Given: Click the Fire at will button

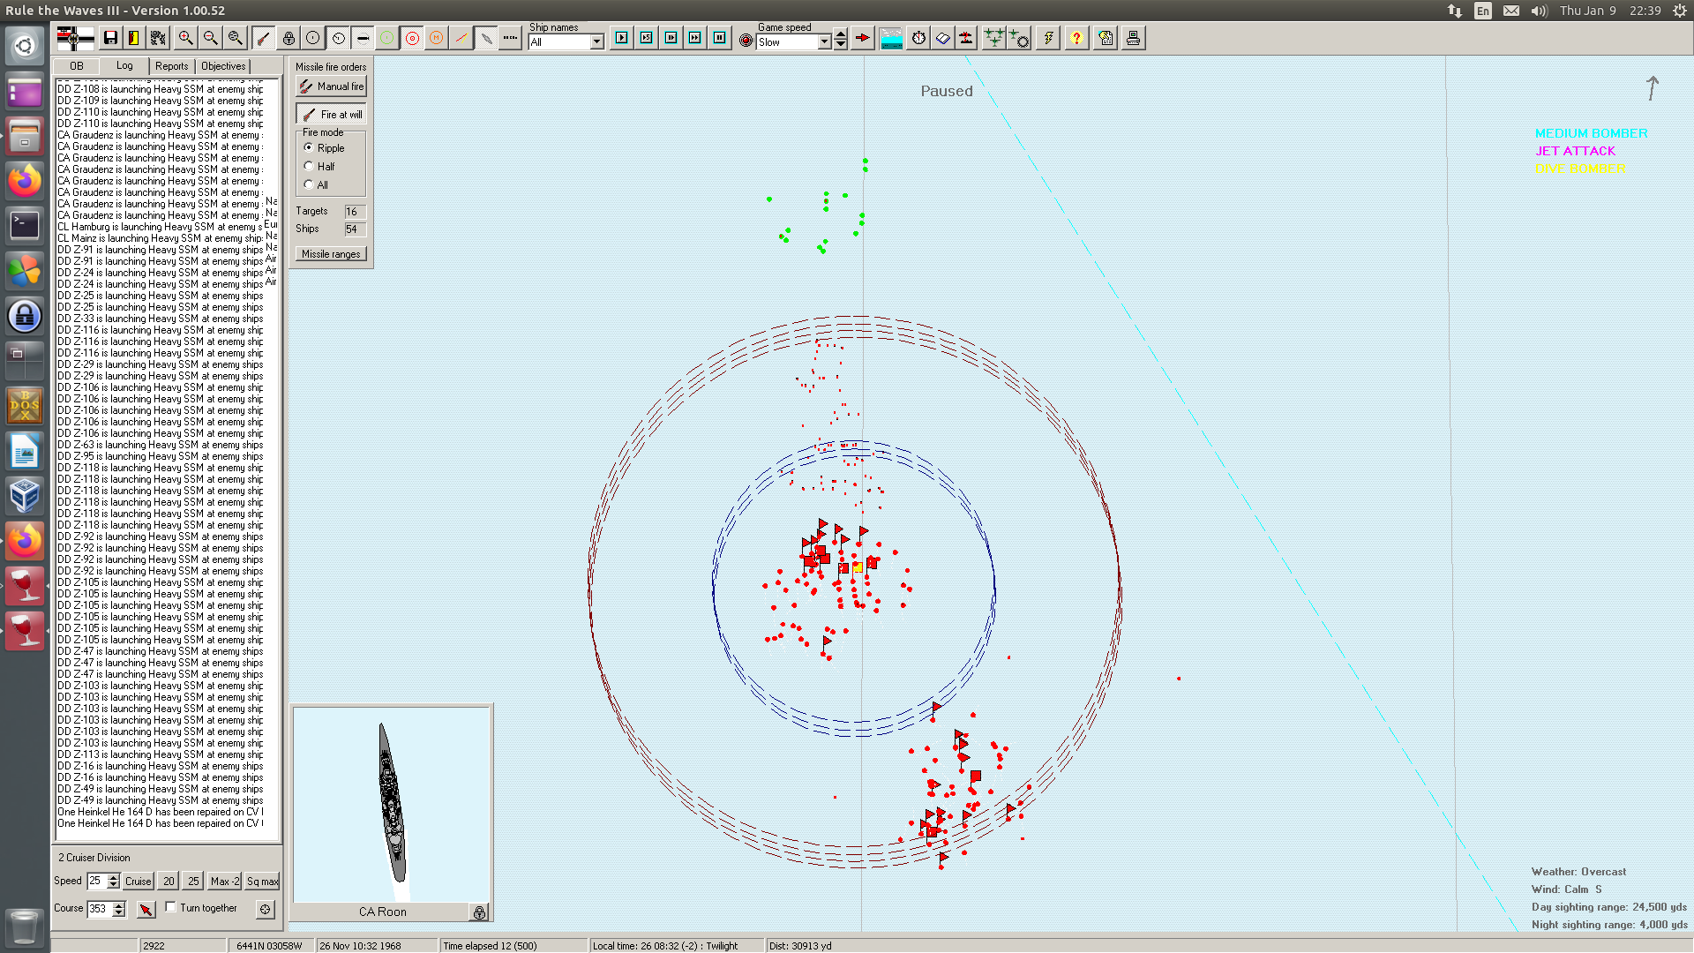Looking at the screenshot, I should click(x=331, y=115).
